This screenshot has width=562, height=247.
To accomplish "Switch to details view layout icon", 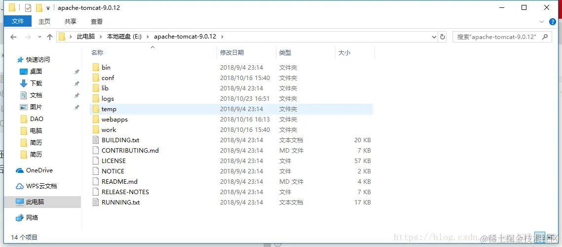I will (539, 237).
